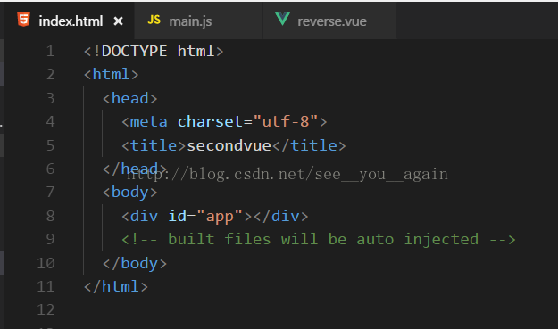Click the opening html tag on line 2
558x329 pixels.
[111, 75]
